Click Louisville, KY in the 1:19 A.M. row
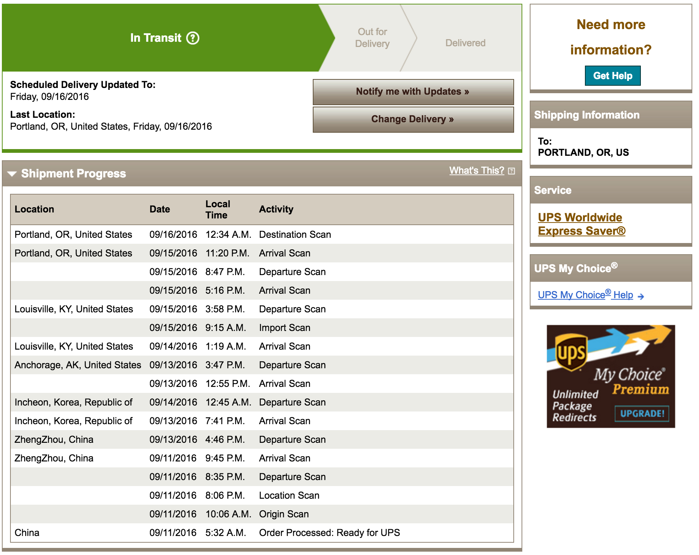Viewport: 699px width, 555px height. point(74,346)
